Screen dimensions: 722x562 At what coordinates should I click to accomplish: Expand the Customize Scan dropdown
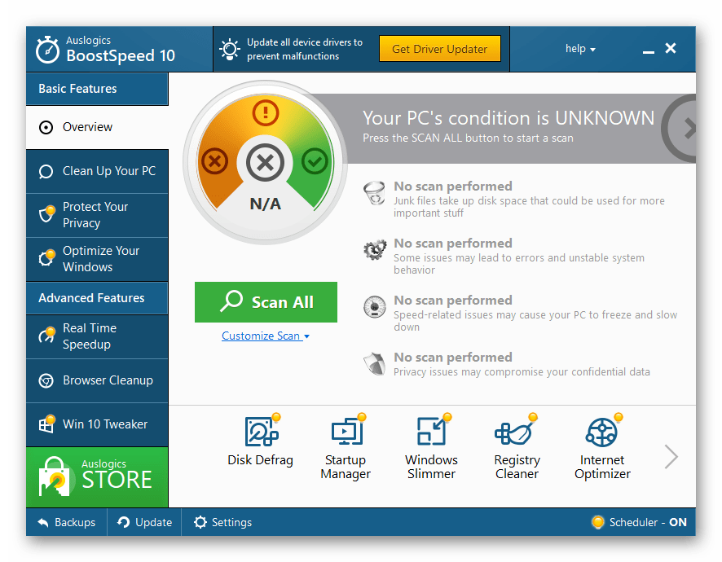click(266, 336)
